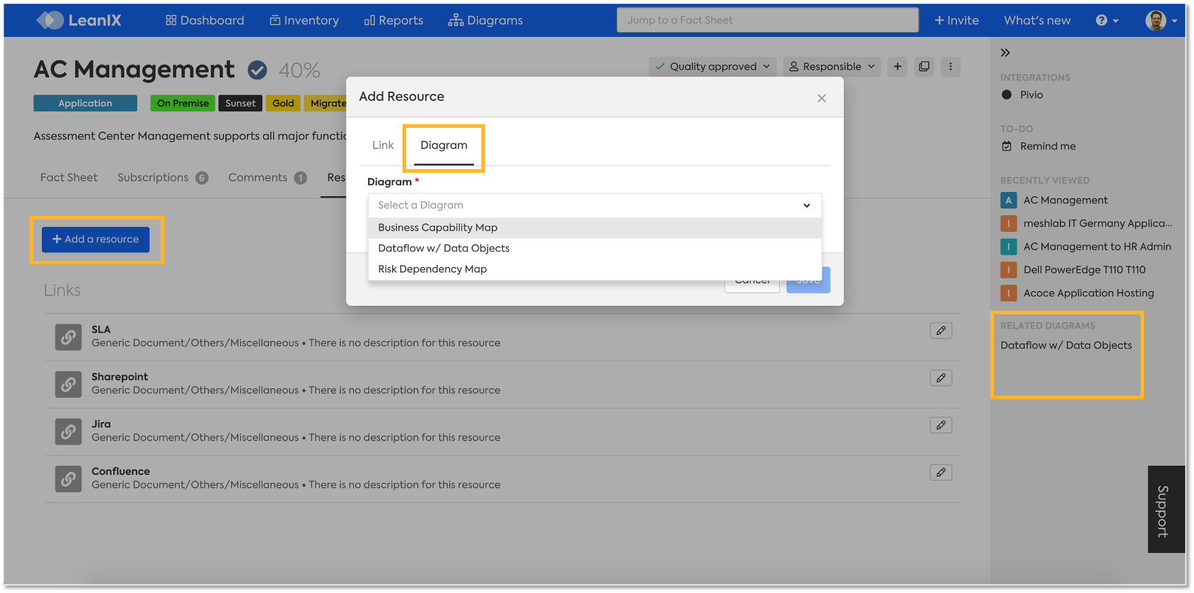1194x593 pixels.
Task: Click the On Premise tag
Action: (183, 103)
